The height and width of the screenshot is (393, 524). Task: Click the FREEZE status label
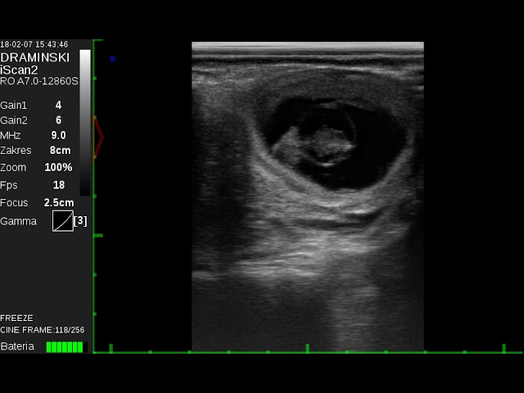(17, 318)
